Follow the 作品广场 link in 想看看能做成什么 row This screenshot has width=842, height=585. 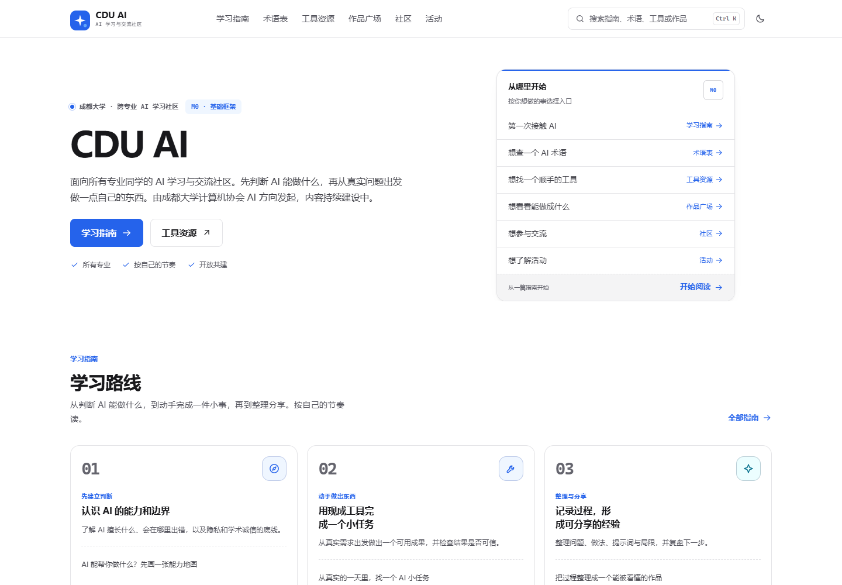pos(705,207)
